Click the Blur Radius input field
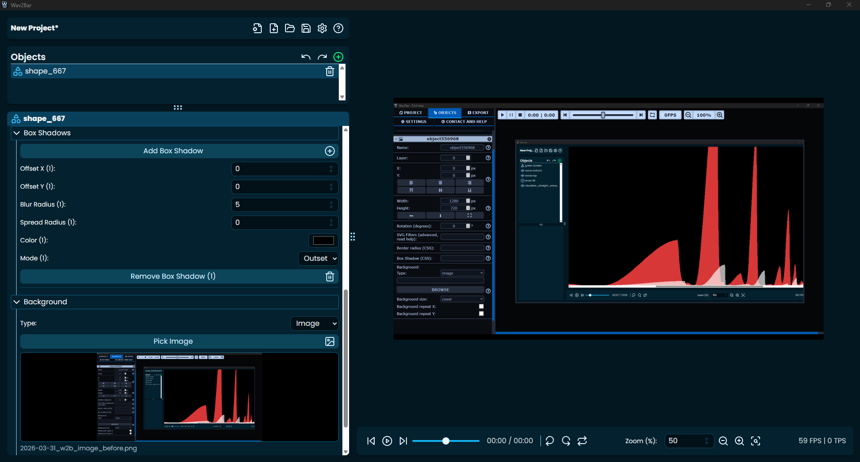Viewport: 860px width, 462px height. (280, 205)
